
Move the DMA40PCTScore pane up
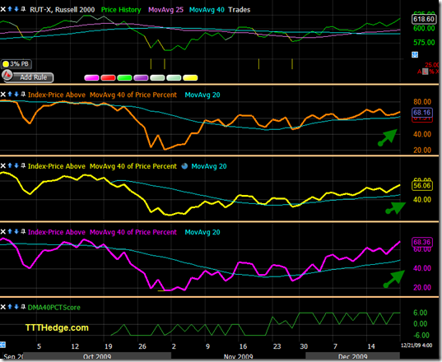[x=10, y=307]
